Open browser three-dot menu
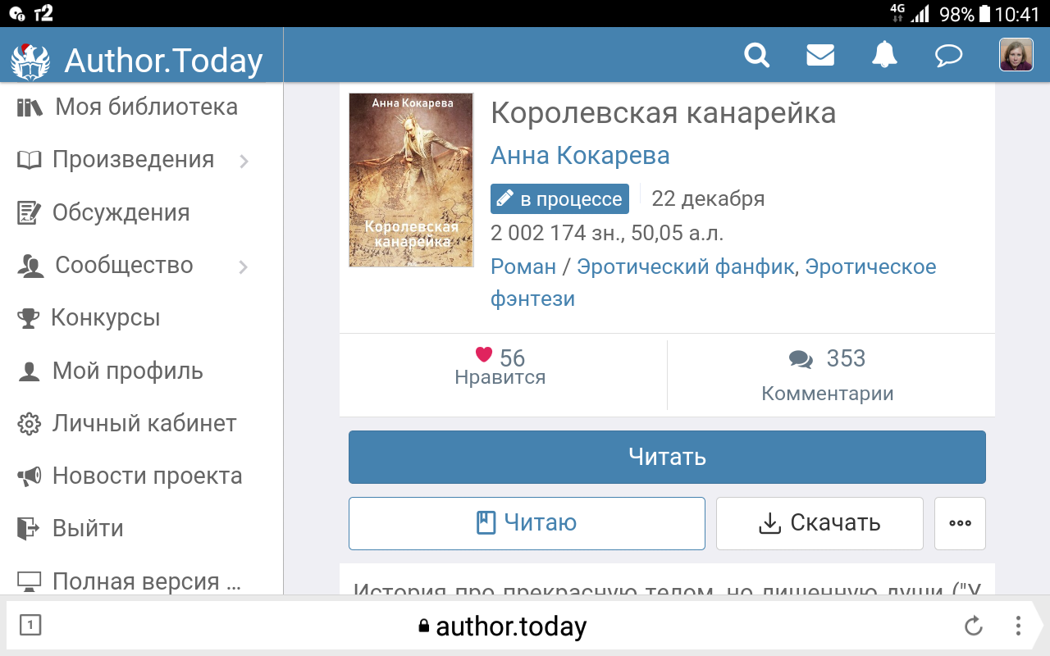This screenshot has width=1050, height=656. [x=1018, y=626]
